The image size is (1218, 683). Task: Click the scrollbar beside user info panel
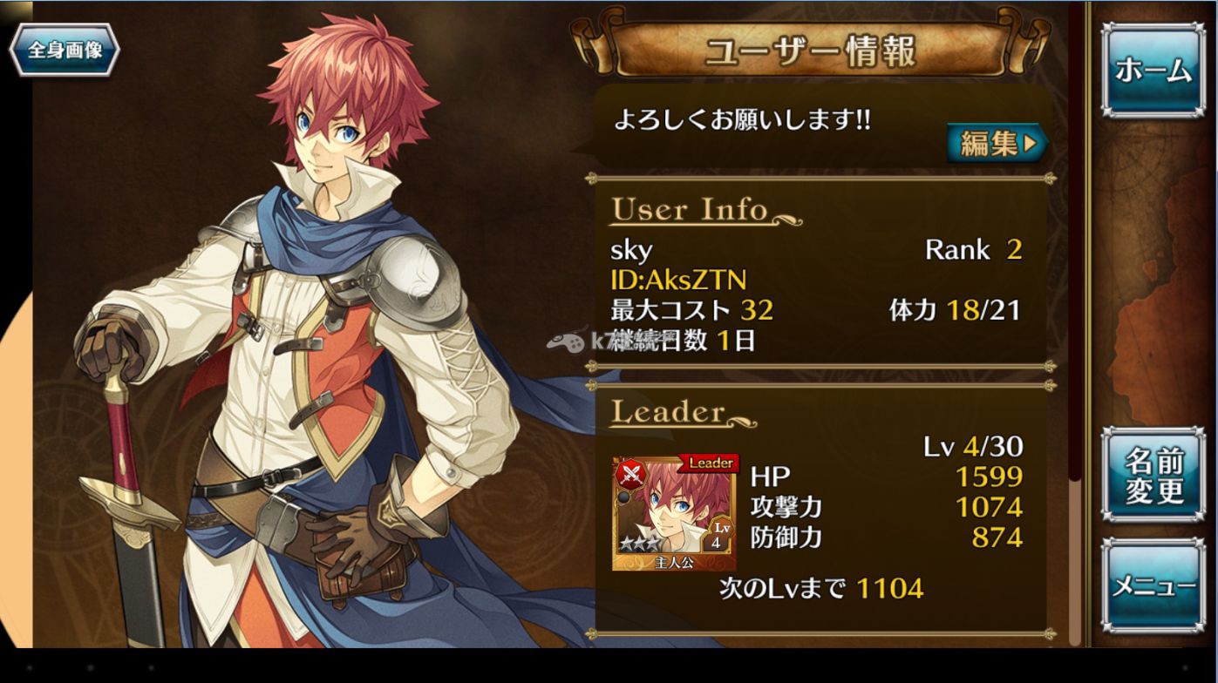tap(1075, 322)
